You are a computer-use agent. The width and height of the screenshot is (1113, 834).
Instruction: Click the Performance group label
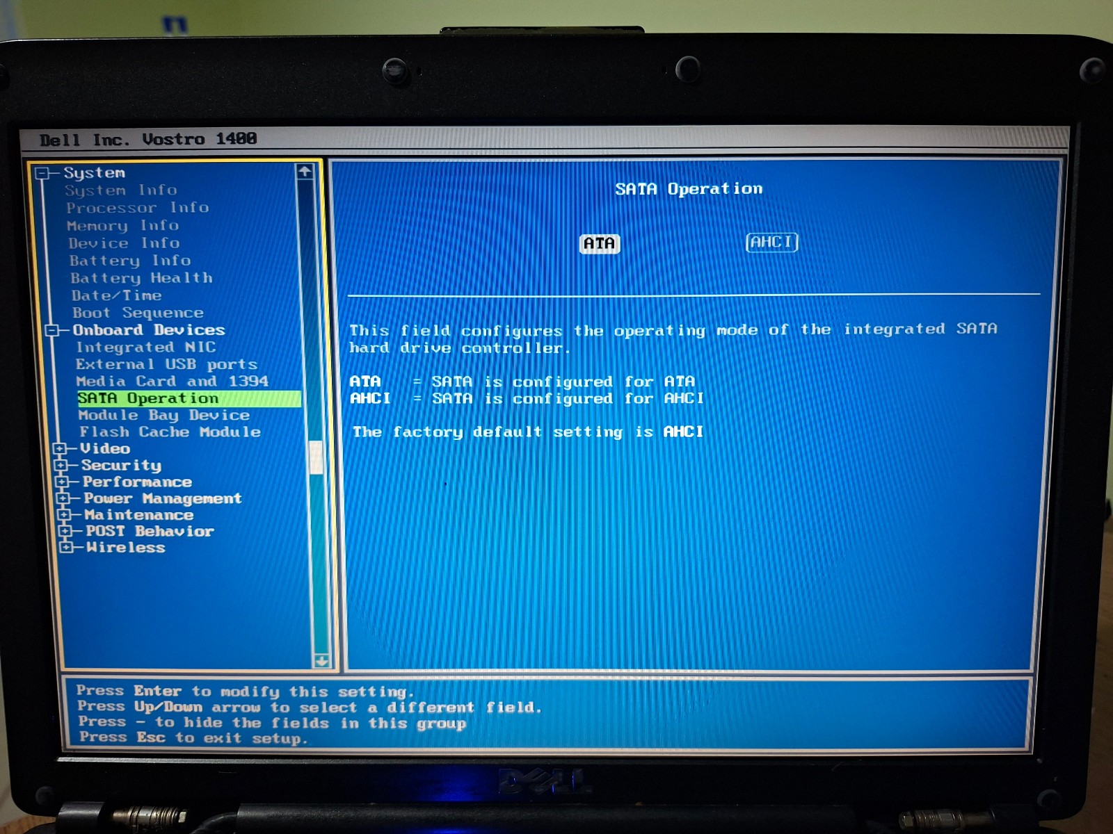pos(137,482)
